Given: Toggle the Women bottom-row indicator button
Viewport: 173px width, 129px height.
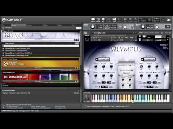Looking at the screenshot, I should 145,87.
